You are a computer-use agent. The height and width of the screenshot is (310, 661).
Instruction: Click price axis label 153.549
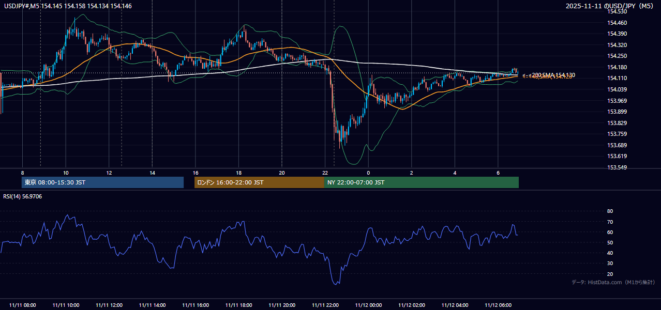(x=617, y=167)
